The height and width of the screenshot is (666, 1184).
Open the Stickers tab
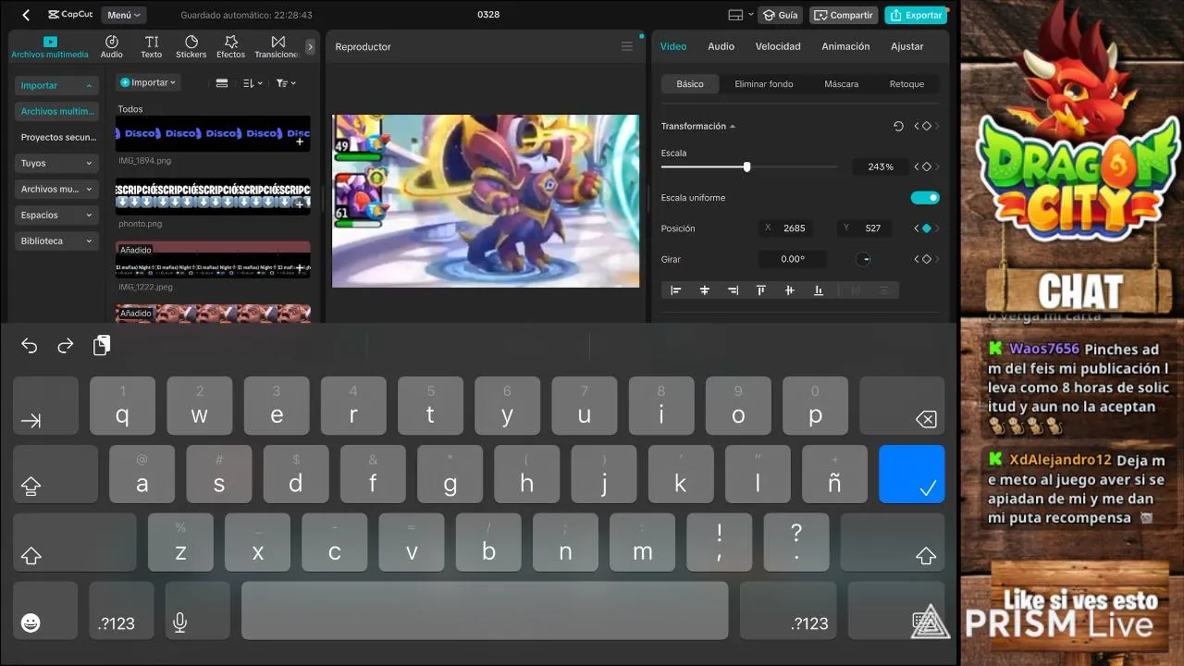click(x=191, y=46)
